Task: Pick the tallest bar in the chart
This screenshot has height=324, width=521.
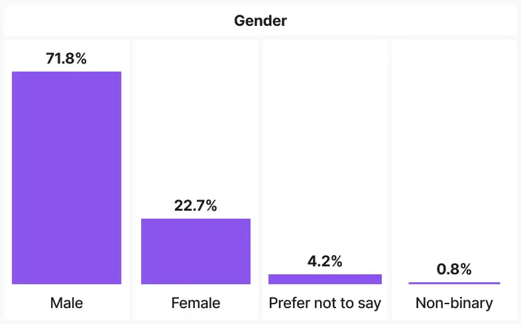Action: (x=66, y=178)
